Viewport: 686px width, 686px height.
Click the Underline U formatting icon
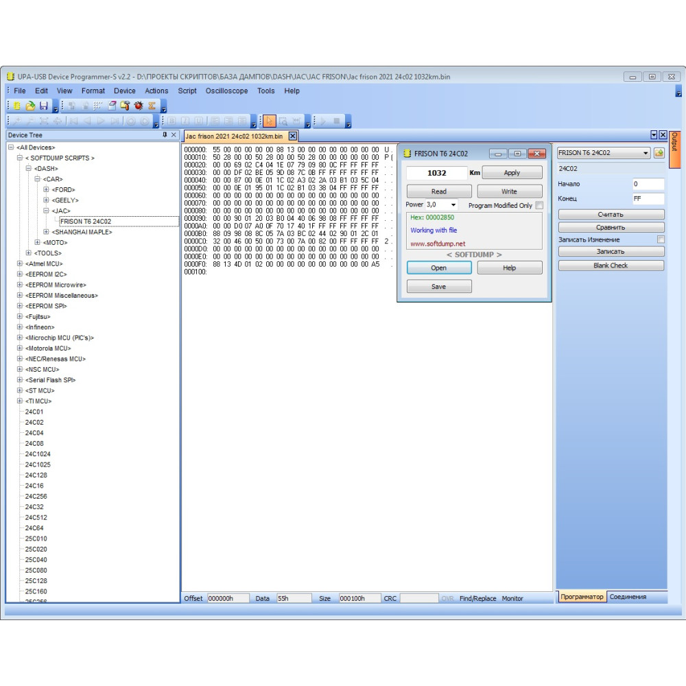(199, 121)
